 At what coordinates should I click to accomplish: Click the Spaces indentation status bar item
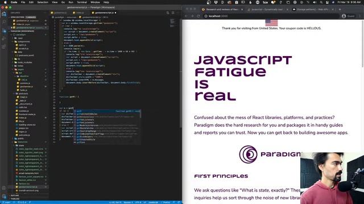click(x=128, y=202)
